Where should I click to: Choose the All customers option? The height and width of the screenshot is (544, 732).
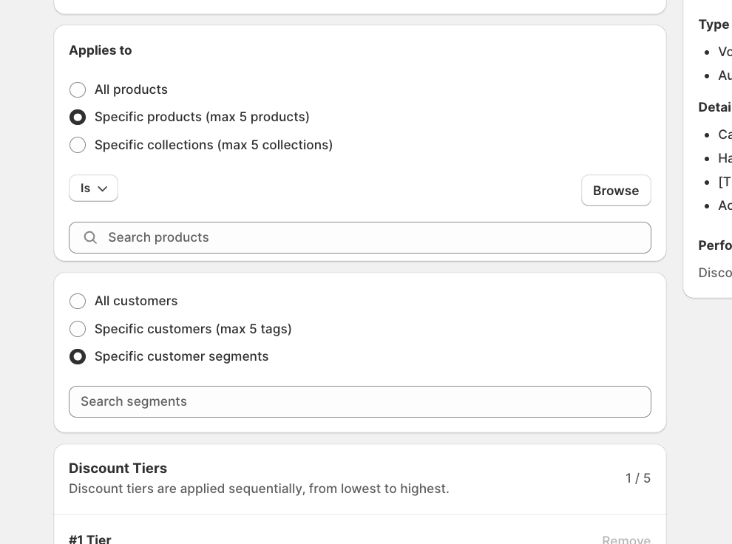click(x=78, y=301)
